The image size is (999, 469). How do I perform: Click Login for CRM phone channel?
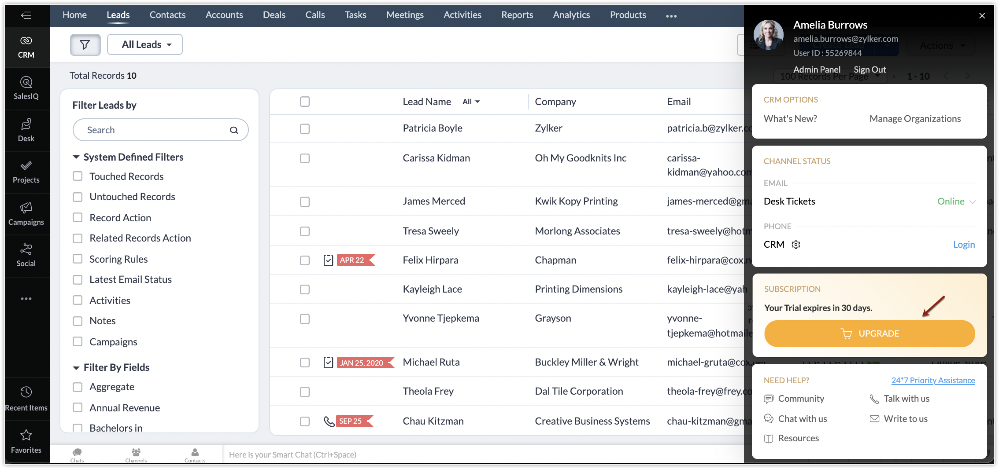[964, 245]
